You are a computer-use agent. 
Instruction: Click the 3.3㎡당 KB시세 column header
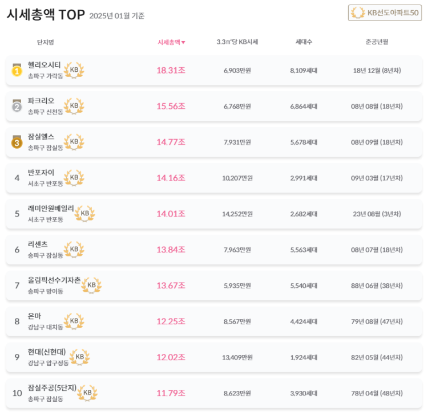coord(237,42)
